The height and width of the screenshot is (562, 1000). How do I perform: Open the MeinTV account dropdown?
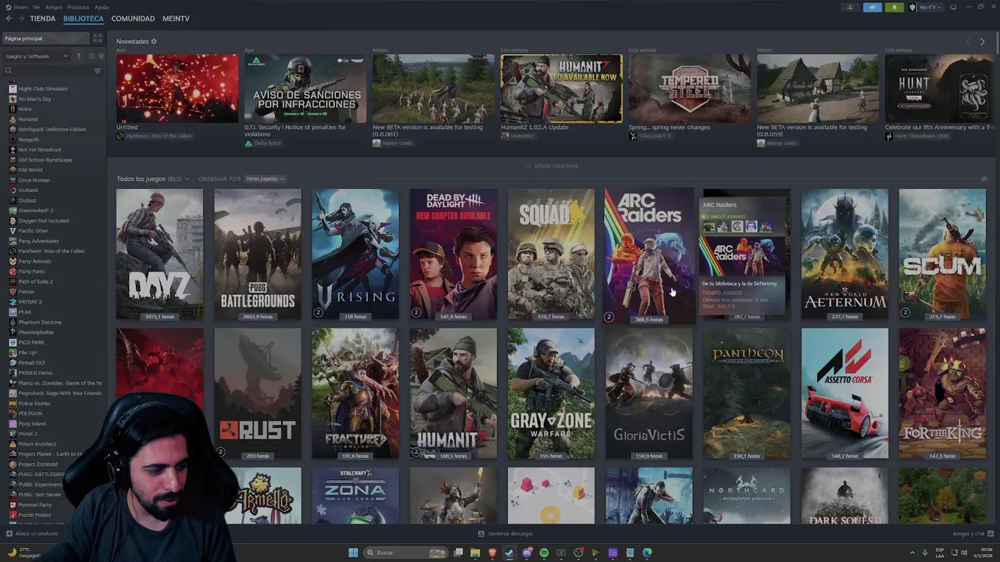pyautogui.click(x=926, y=7)
